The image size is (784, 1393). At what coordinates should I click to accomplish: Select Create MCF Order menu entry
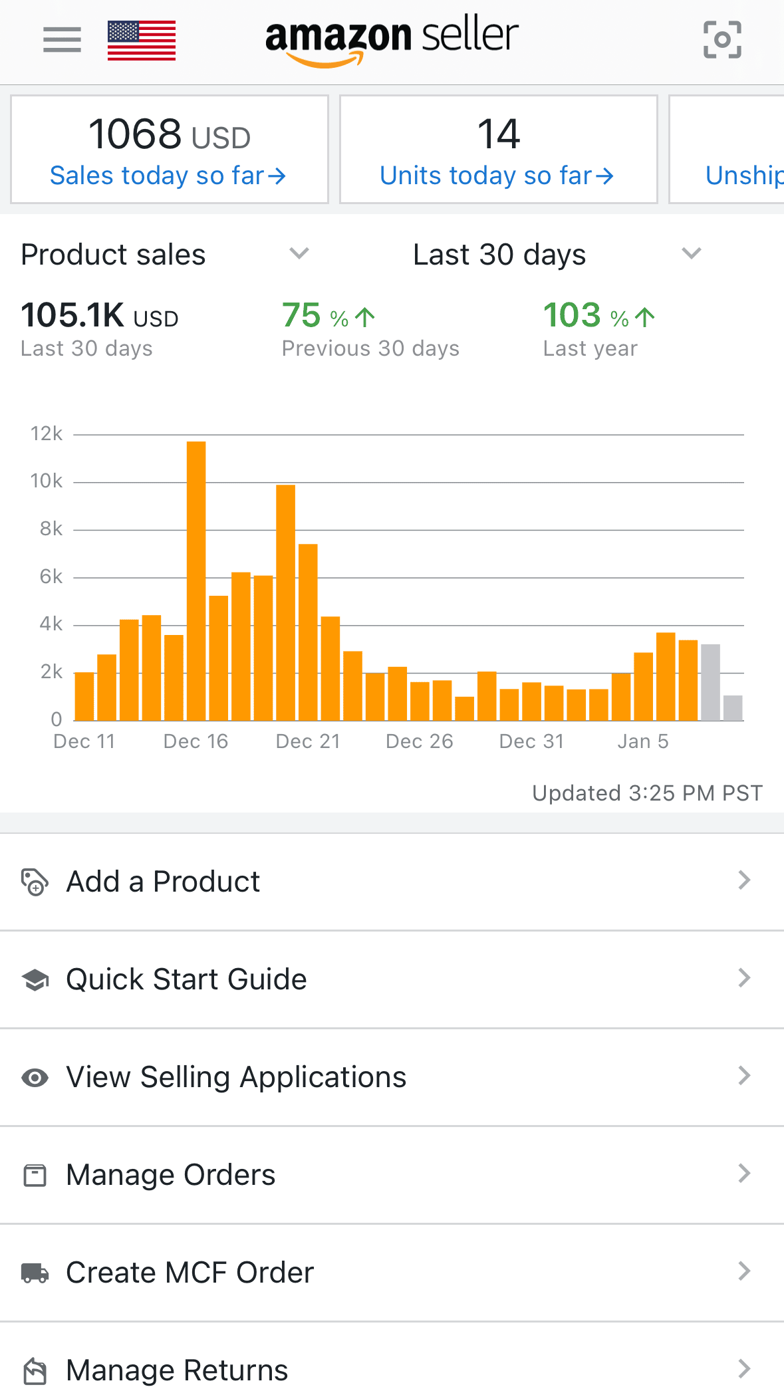tap(190, 1273)
